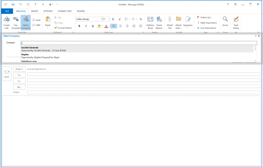Toggle bold formatting
The image size is (263, 167).
[79, 26]
